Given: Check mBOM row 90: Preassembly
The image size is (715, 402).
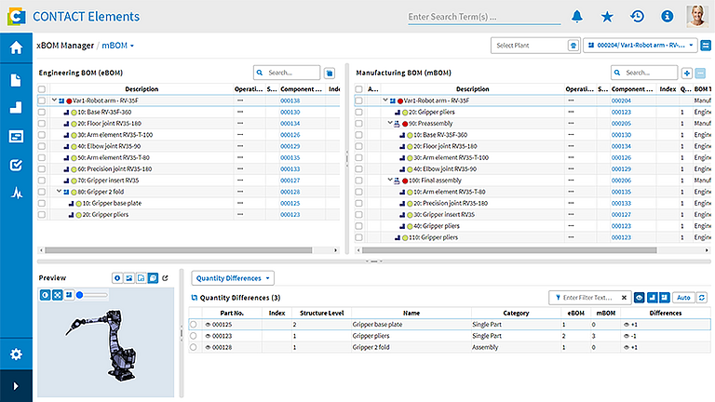Looking at the screenshot, I should [x=358, y=124].
